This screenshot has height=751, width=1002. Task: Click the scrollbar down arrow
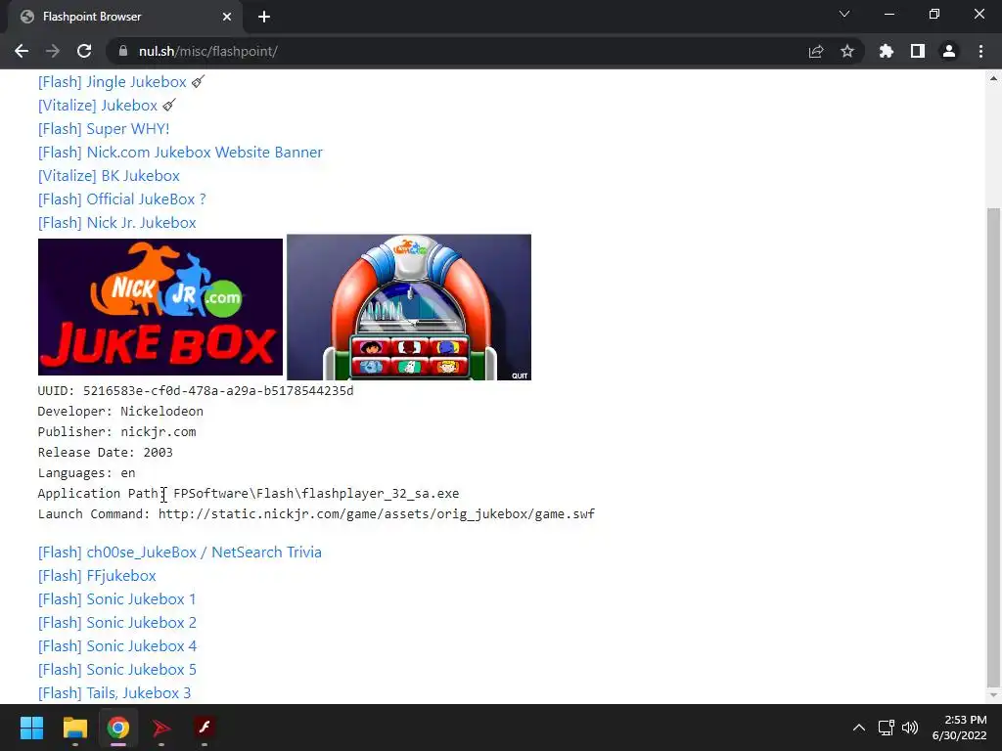point(993,695)
